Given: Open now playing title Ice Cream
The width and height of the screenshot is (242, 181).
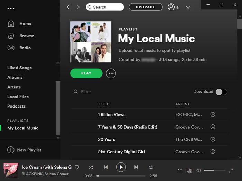Looking at the screenshot, I should pyautogui.click(x=46, y=167).
